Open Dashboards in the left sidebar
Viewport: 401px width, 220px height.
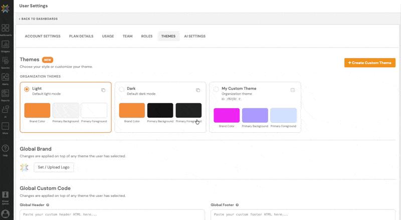point(6,30)
